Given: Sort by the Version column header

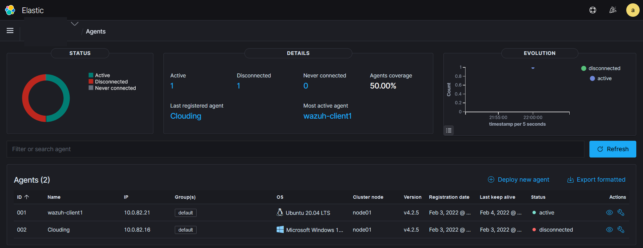Looking at the screenshot, I should pos(413,197).
